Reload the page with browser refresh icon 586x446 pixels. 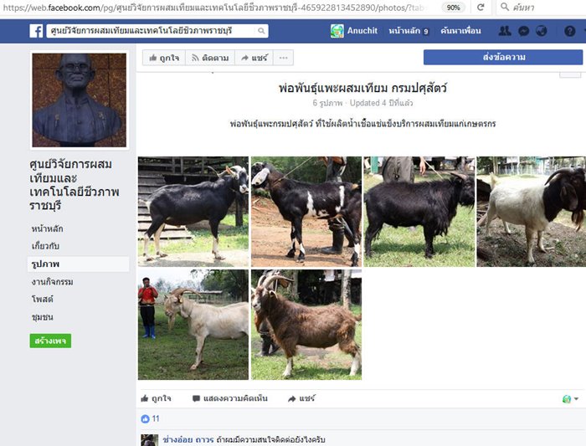click(x=481, y=7)
